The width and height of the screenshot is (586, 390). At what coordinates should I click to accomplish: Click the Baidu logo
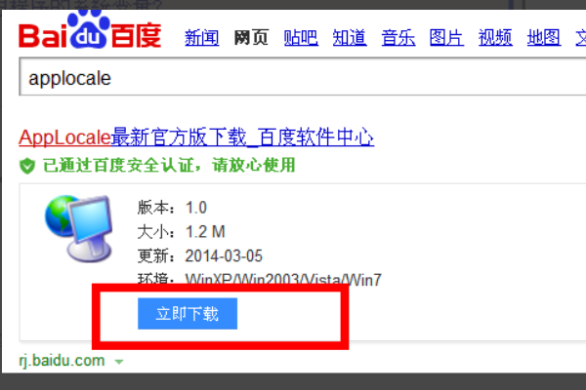point(90,30)
